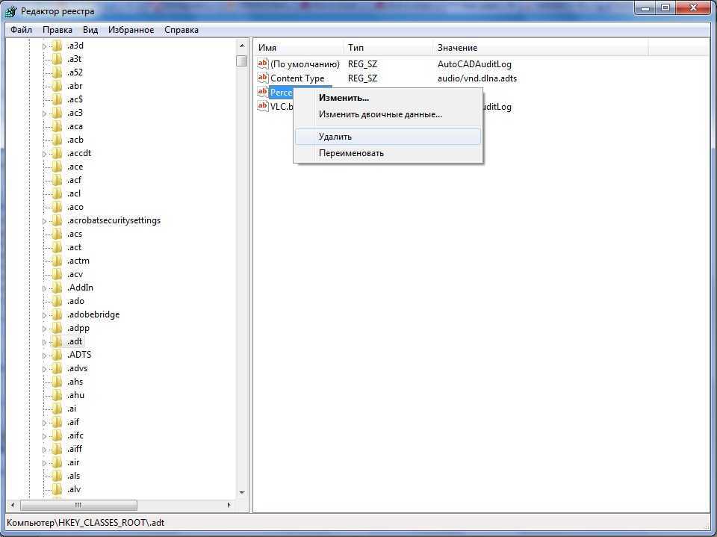Click the folder icon of .acf key

point(58,180)
